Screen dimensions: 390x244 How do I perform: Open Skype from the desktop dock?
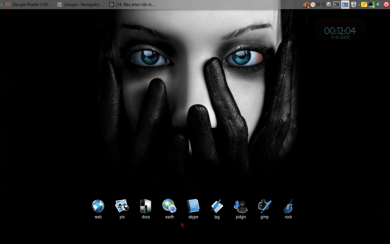[193, 206]
